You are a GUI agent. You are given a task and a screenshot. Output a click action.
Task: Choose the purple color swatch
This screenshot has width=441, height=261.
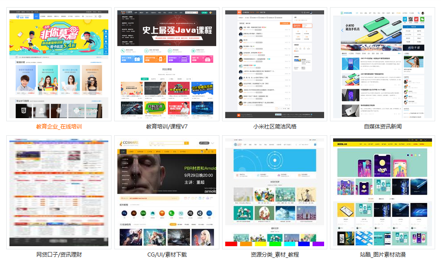(318, 244)
